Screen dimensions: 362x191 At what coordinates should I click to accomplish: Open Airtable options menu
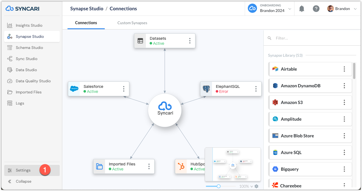tap(344, 69)
